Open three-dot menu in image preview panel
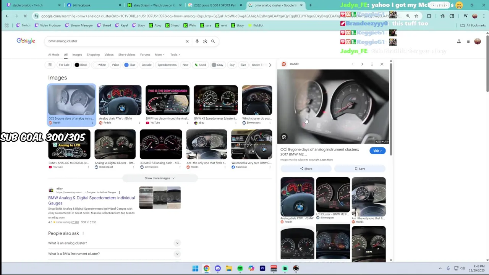Screen dimensions: 489x275 click(x=372, y=64)
